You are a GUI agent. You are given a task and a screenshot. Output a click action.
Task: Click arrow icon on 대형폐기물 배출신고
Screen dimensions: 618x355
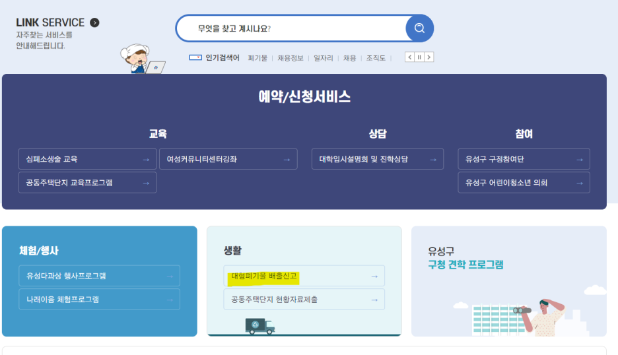tap(374, 276)
